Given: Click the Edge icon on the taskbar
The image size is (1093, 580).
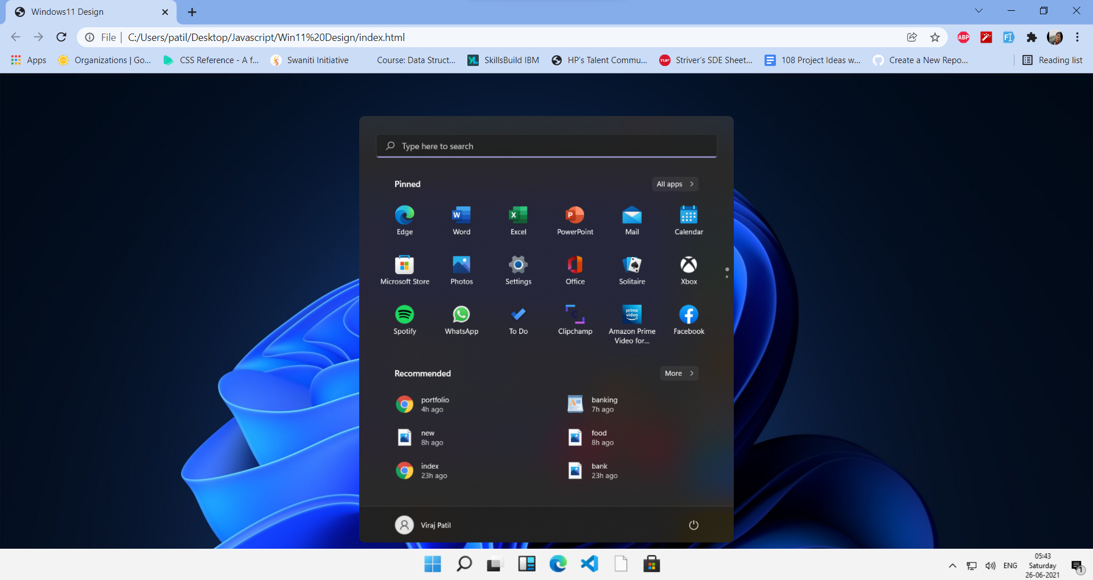Looking at the screenshot, I should pos(558,564).
